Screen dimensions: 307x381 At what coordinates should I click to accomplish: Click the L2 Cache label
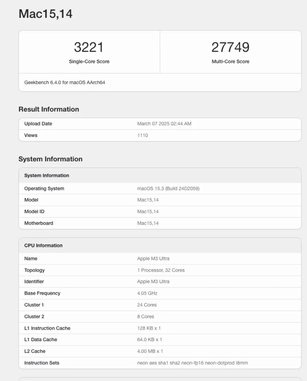click(35, 351)
